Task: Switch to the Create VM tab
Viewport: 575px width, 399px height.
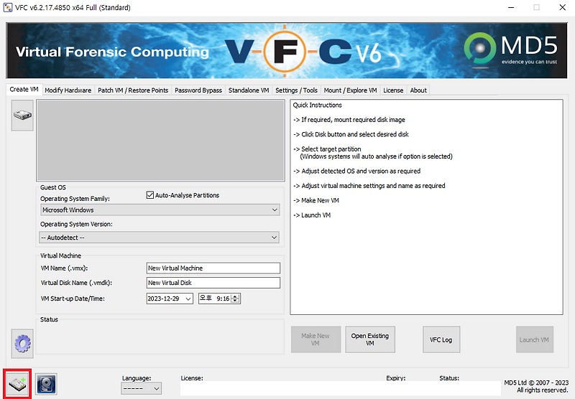Action: (x=24, y=89)
